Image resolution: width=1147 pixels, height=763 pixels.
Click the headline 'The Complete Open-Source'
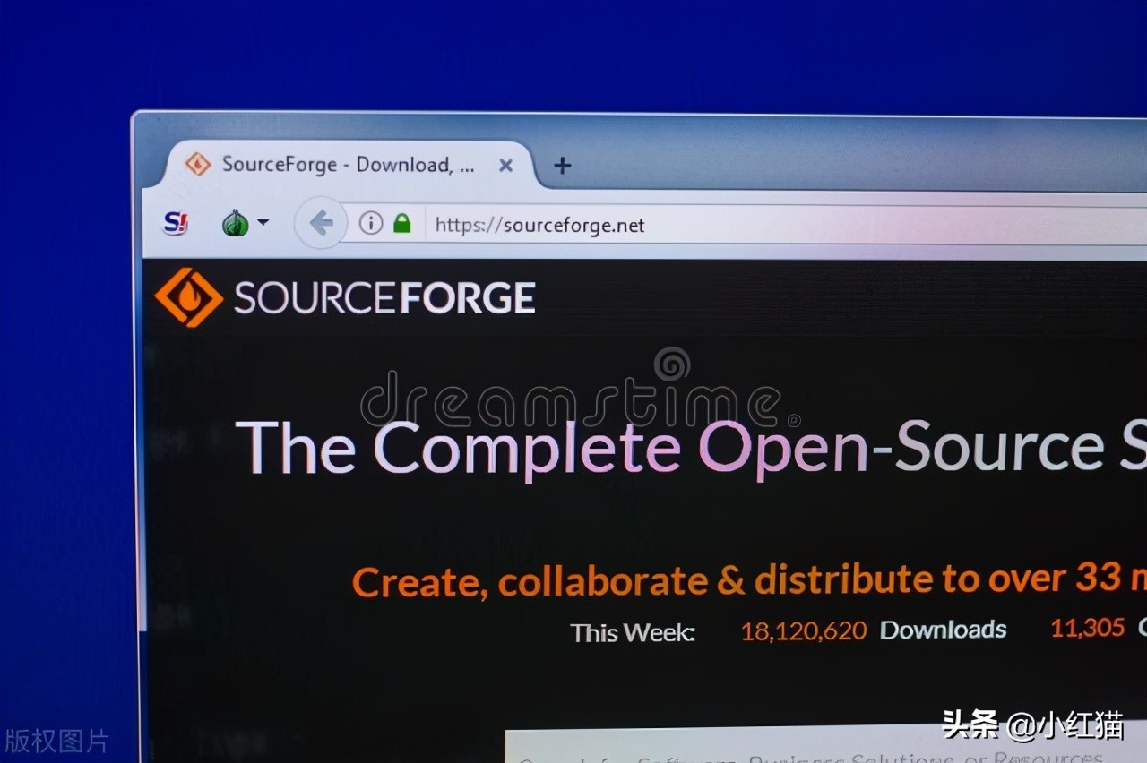pos(669,448)
